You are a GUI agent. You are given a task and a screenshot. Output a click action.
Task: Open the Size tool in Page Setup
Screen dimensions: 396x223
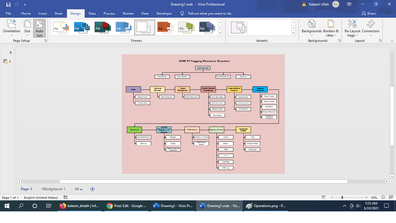click(x=27, y=28)
